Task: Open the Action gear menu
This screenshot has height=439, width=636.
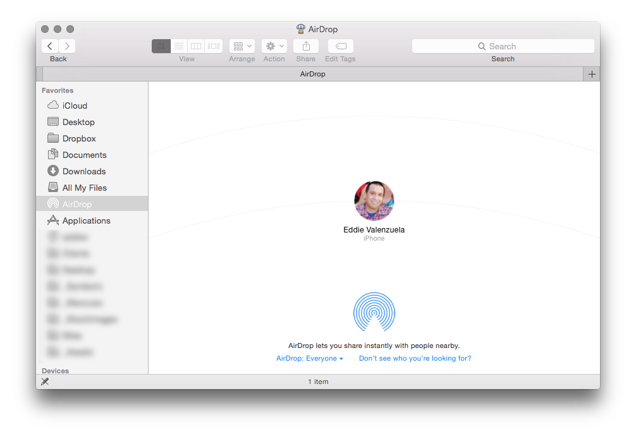Action: tap(274, 46)
